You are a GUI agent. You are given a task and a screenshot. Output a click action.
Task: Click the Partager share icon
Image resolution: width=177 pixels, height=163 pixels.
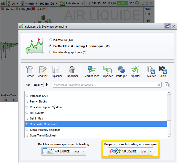121,70
